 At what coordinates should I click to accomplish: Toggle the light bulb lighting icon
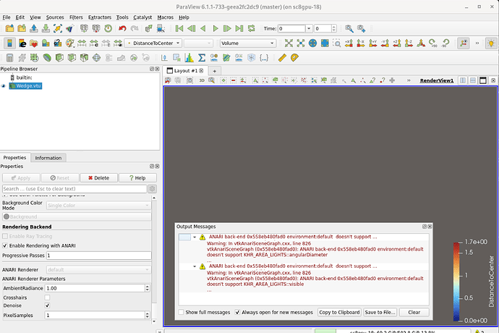(x=491, y=43)
